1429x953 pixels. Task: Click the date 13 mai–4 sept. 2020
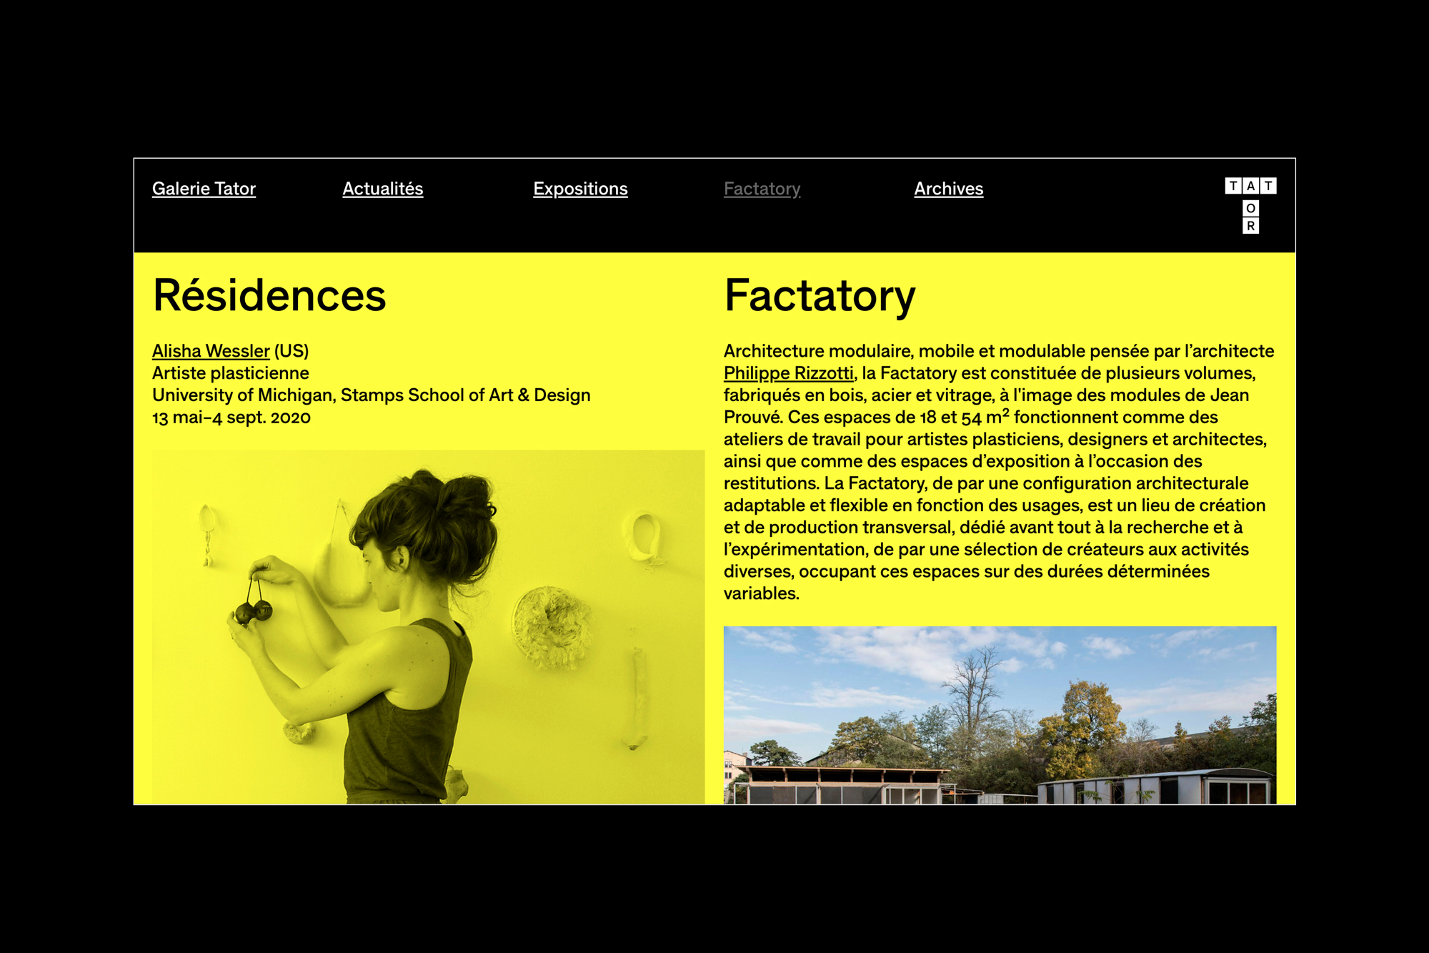click(231, 418)
